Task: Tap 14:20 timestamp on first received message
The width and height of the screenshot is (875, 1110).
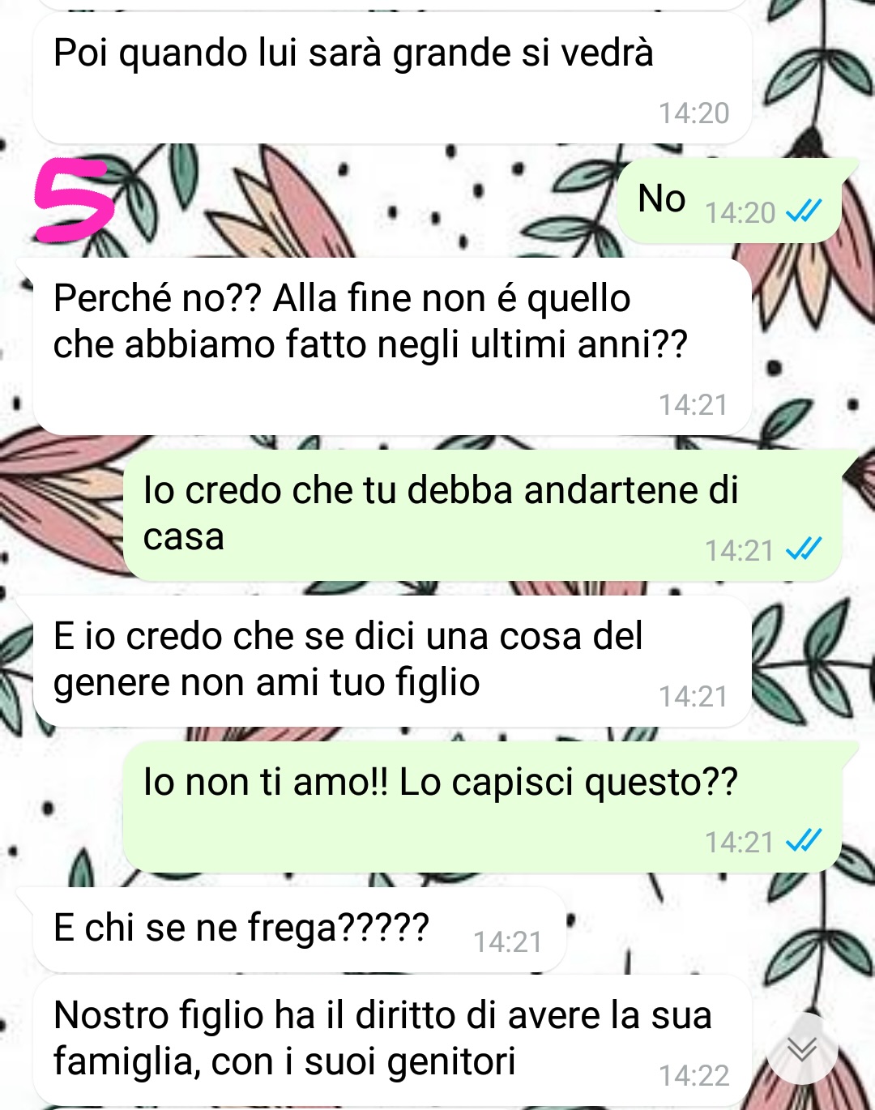Action: click(x=694, y=113)
